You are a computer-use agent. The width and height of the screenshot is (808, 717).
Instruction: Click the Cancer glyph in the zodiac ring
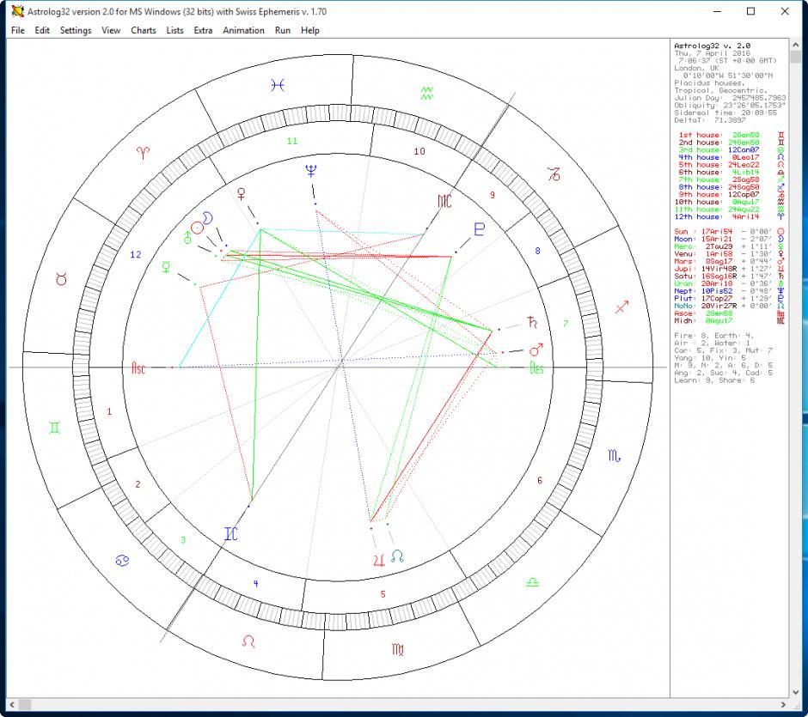click(122, 561)
